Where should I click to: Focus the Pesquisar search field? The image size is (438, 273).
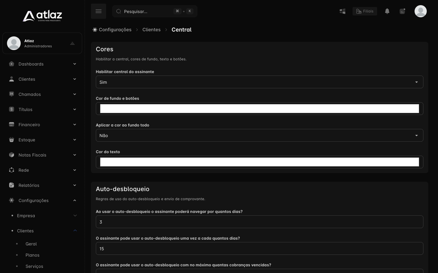[155, 11]
